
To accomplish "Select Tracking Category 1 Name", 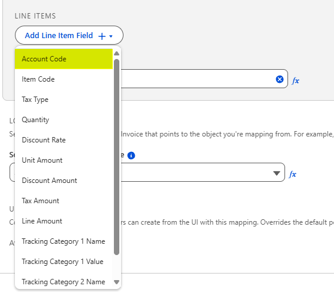I will pos(64,241).
